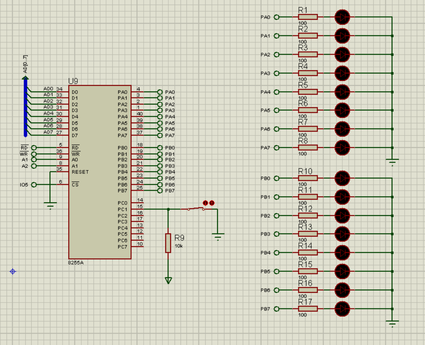Select the power terminal arrow below R9
Screen dimensions: 425x345
168,280
